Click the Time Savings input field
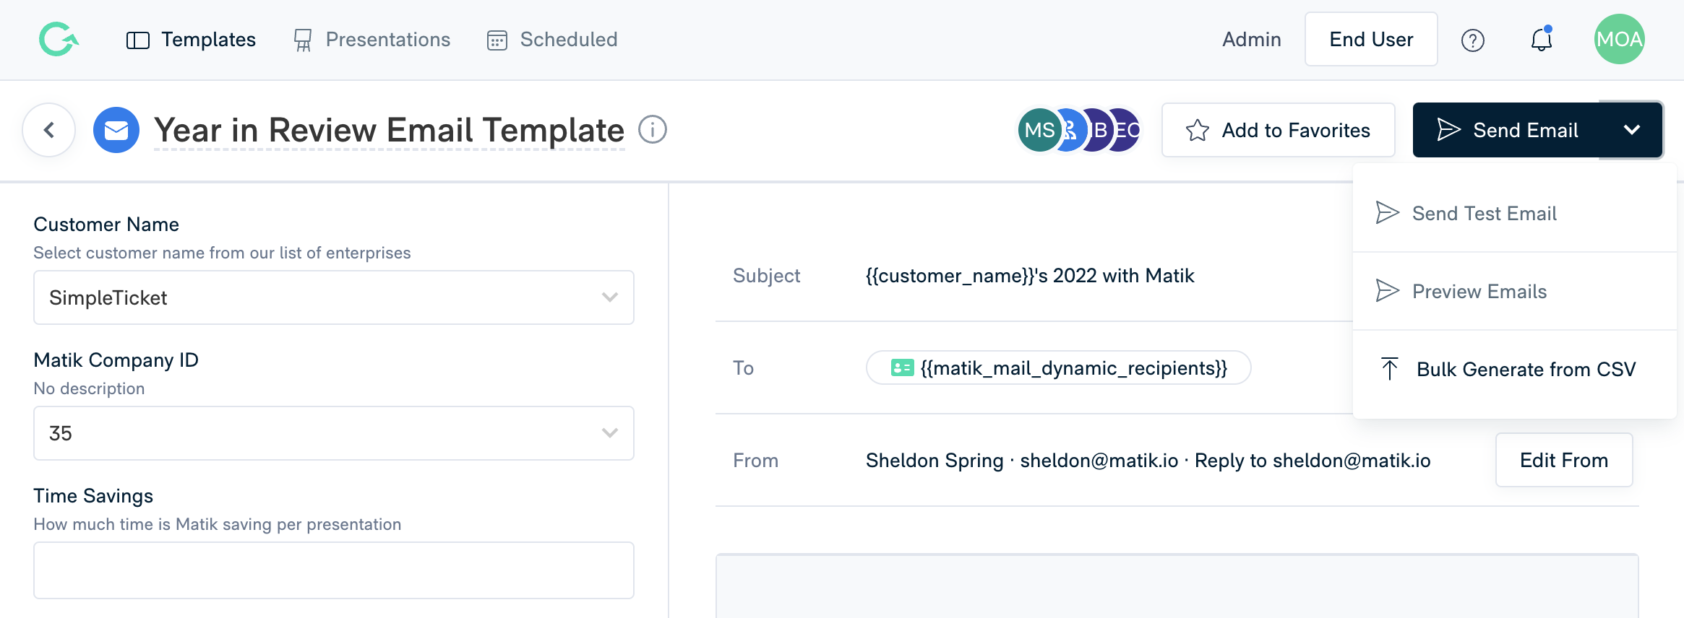 (334, 570)
